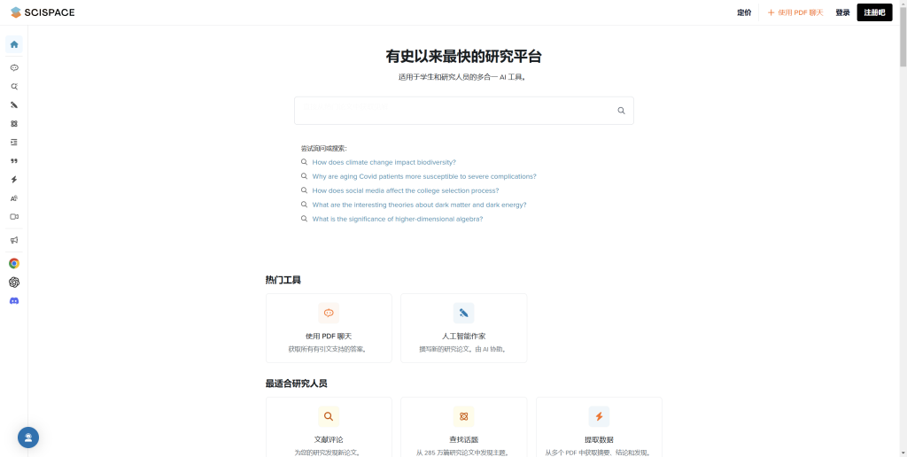Open the 人工智能作家 tool card title
The height and width of the screenshot is (457, 907).
pos(463,336)
